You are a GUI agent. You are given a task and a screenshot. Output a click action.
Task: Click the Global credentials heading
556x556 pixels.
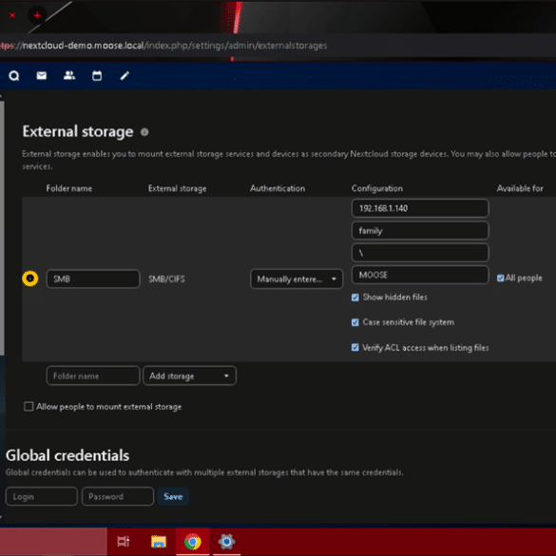(67, 455)
